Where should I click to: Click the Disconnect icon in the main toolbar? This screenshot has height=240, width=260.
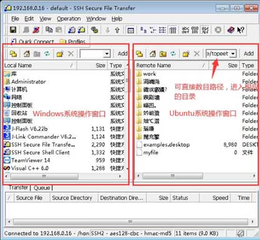click(x=36, y=30)
